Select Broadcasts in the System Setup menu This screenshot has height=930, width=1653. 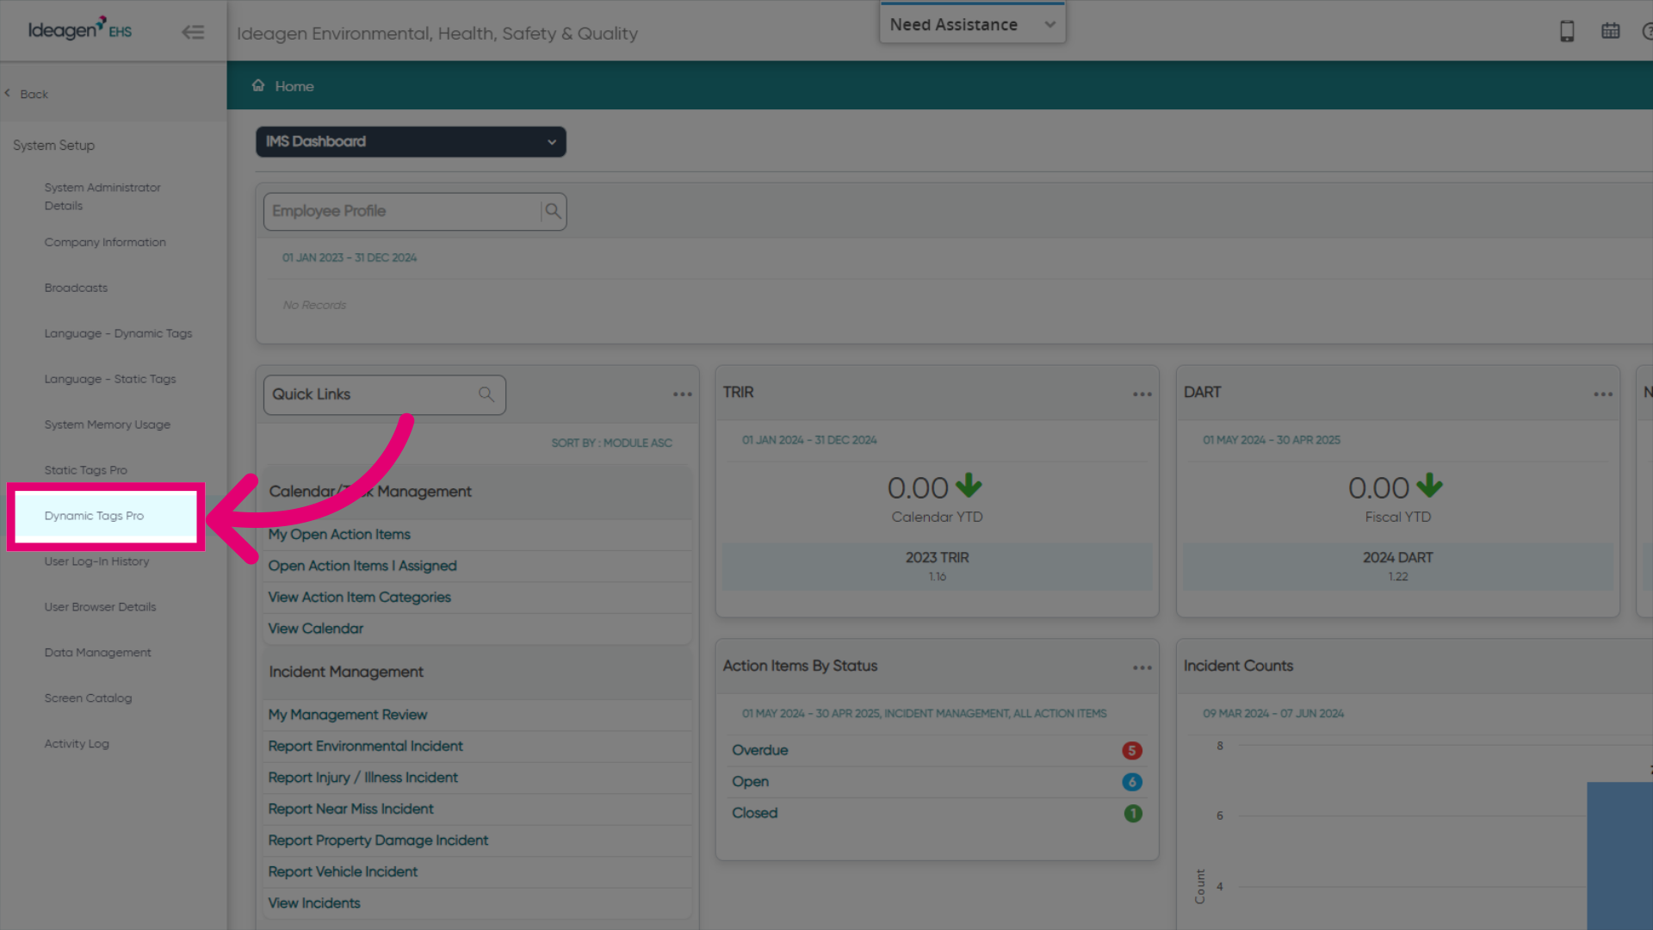pos(76,288)
